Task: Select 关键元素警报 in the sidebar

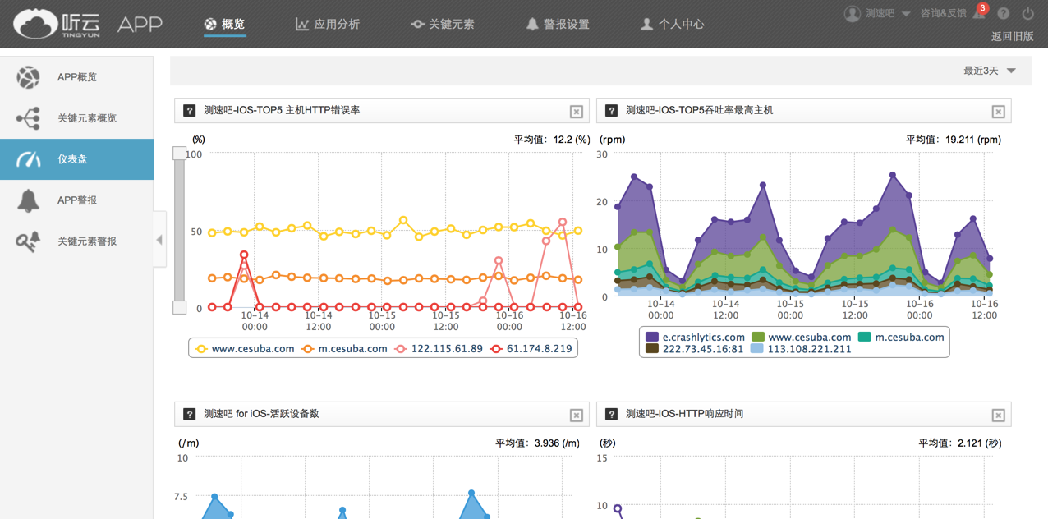Action: coord(76,241)
